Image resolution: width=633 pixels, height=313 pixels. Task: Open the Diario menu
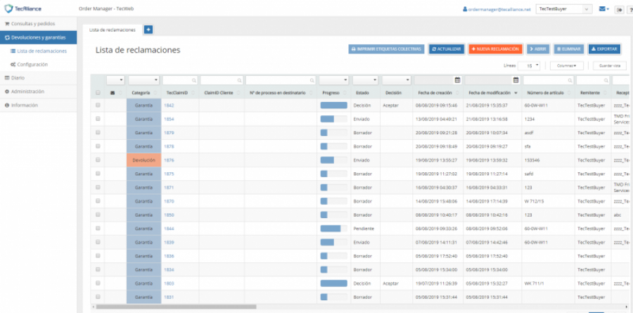(x=39, y=78)
